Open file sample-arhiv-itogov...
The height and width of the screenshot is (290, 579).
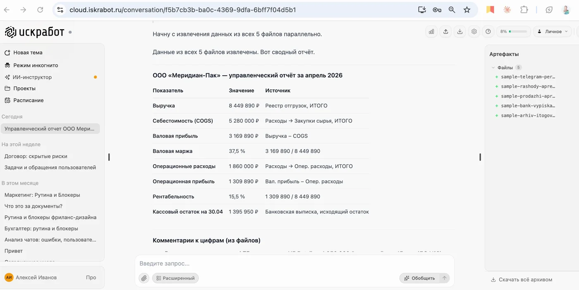pos(528,116)
